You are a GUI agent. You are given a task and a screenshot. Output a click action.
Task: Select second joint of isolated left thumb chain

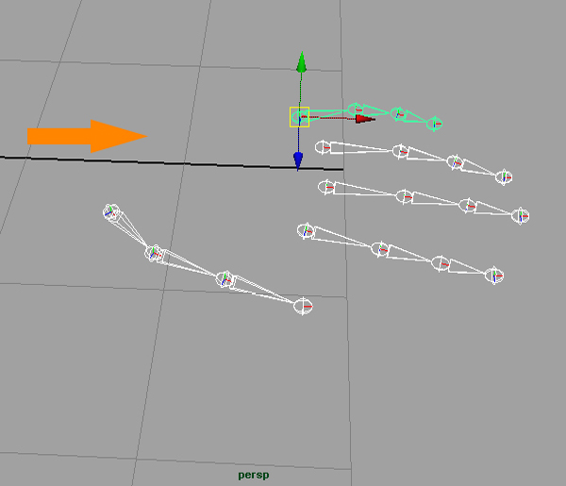[154, 252]
